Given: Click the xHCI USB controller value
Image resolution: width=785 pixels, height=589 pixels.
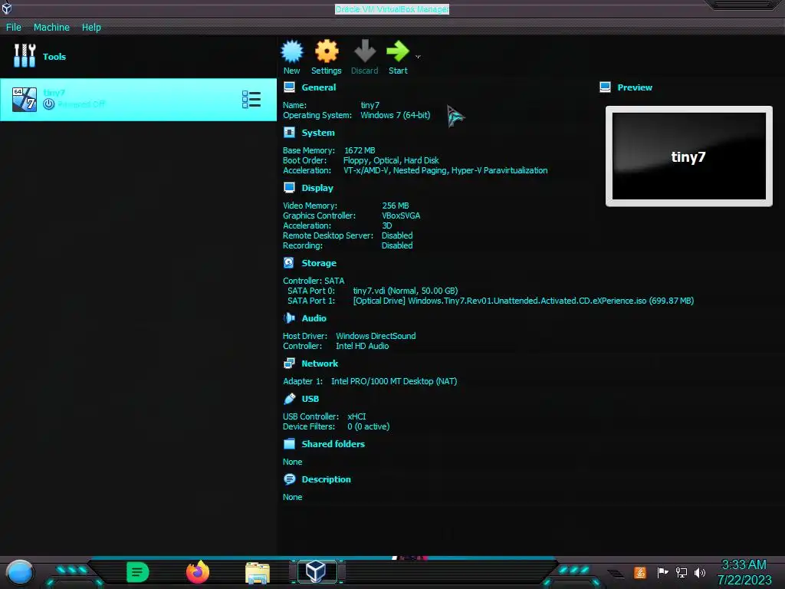Looking at the screenshot, I should pyautogui.click(x=356, y=416).
